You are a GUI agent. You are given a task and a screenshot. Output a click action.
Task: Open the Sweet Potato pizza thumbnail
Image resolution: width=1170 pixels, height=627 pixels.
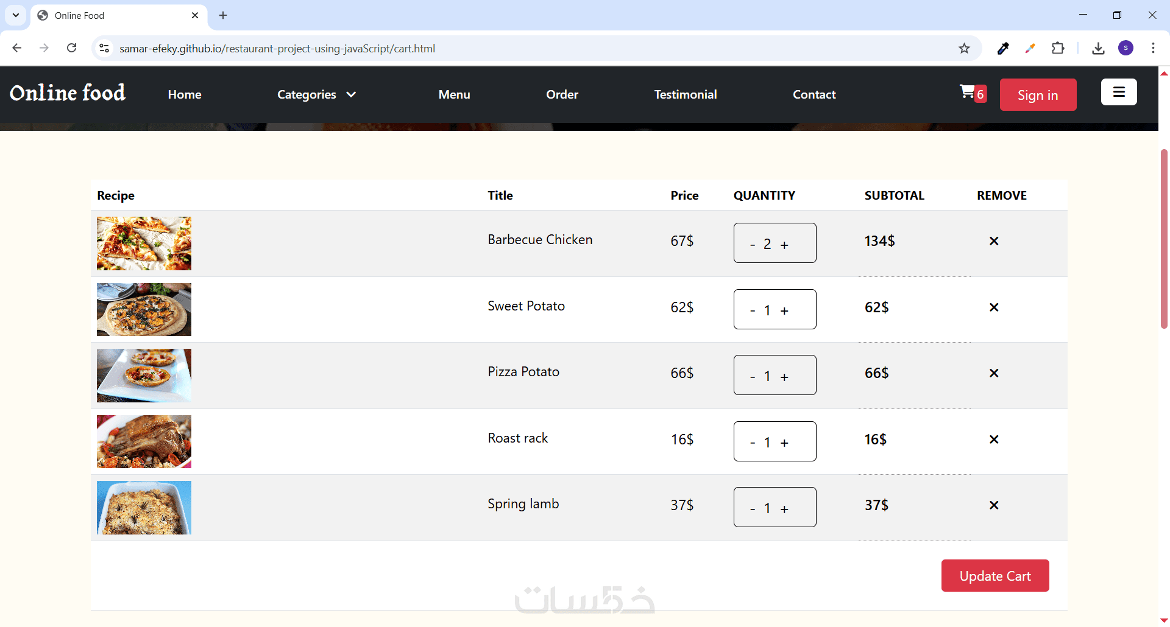[x=144, y=309]
